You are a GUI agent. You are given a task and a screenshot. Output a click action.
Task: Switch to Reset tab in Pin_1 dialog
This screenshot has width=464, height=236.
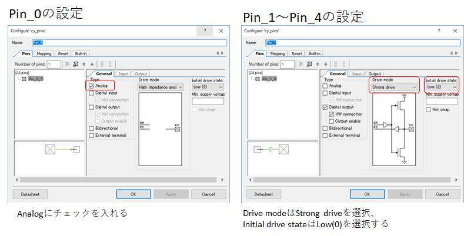tap(297, 53)
